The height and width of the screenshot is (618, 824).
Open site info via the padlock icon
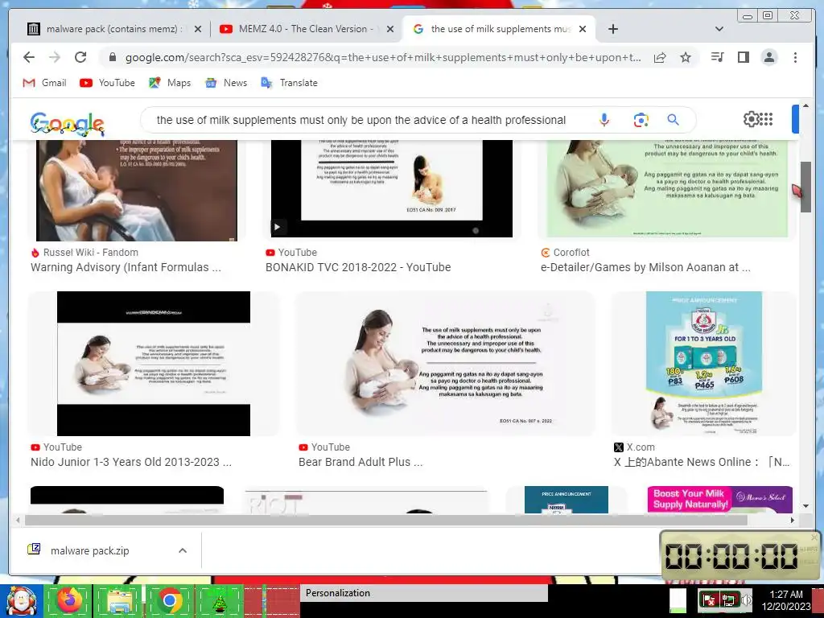point(112,57)
